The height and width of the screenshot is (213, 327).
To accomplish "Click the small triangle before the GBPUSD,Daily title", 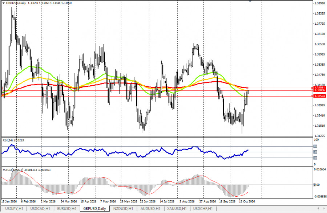I will pyautogui.click(x=4, y=3).
